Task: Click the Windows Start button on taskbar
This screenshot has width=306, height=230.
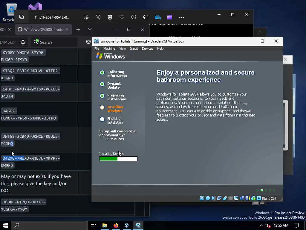Action: [x=5, y=226]
